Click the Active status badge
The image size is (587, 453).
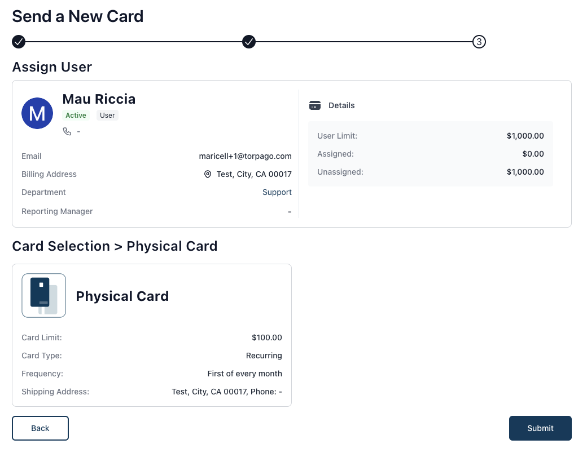(76, 115)
